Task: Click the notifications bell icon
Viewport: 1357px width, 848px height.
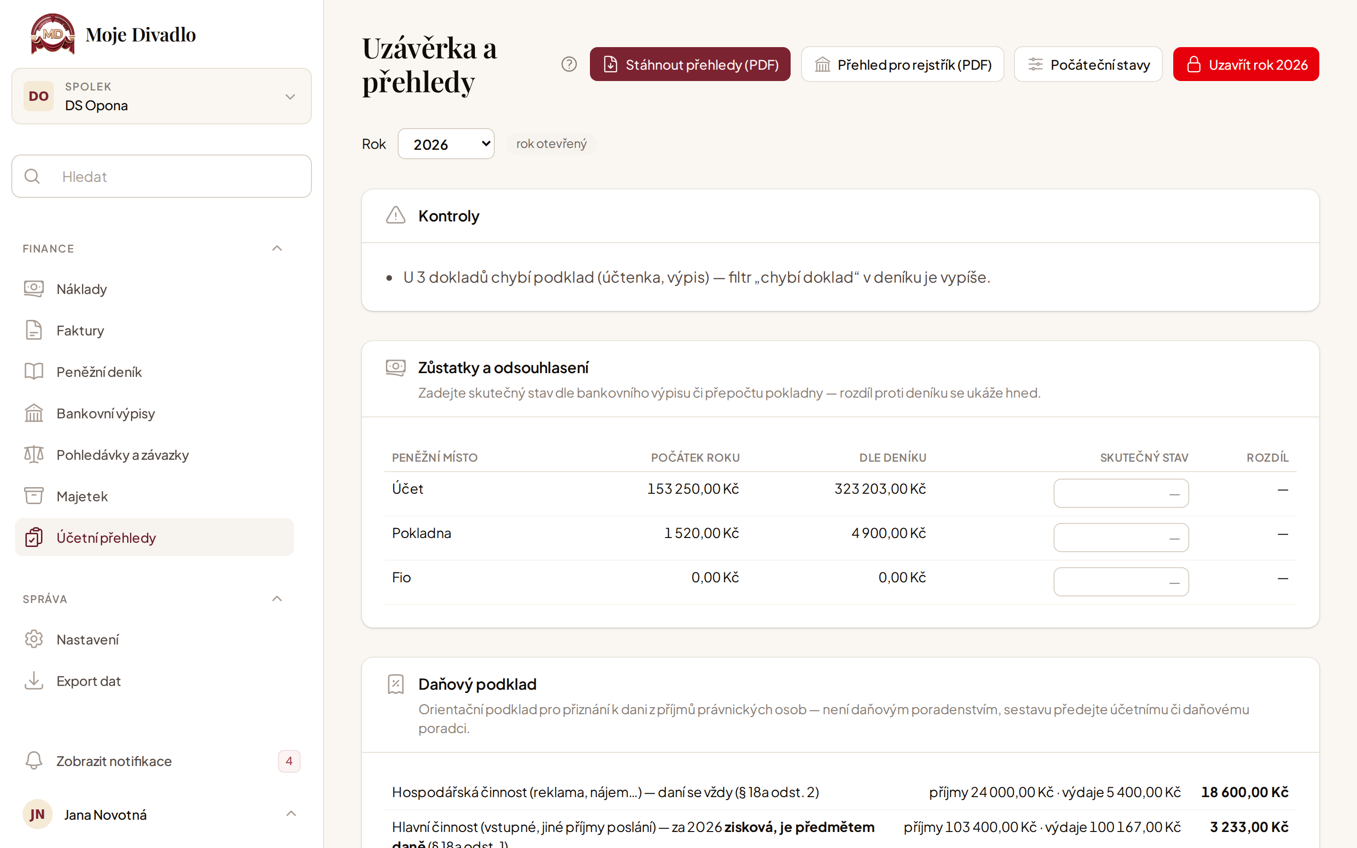Action: click(x=33, y=760)
